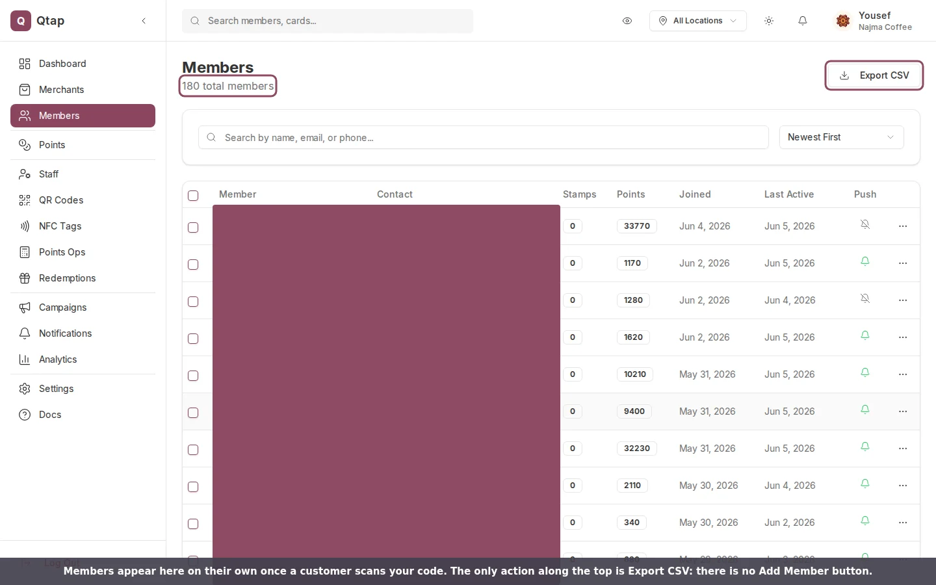Open Analytics in the sidebar
The image size is (936, 585).
point(83,359)
